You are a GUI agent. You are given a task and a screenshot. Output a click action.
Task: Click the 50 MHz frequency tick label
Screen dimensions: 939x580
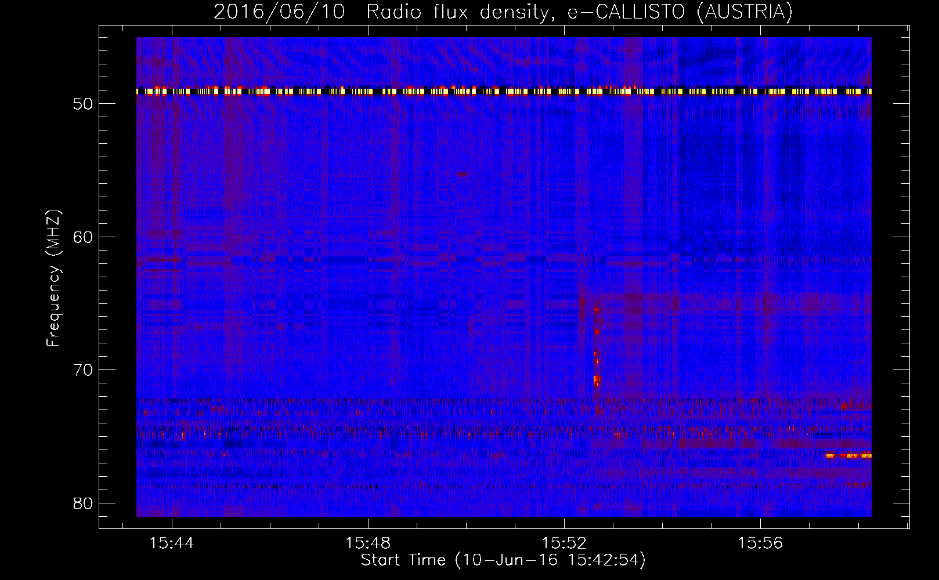click(84, 104)
